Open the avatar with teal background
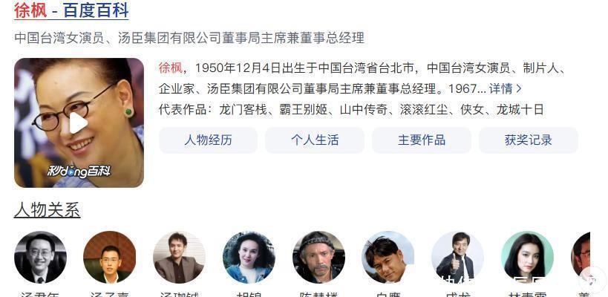608x297 pixels. (x=527, y=257)
